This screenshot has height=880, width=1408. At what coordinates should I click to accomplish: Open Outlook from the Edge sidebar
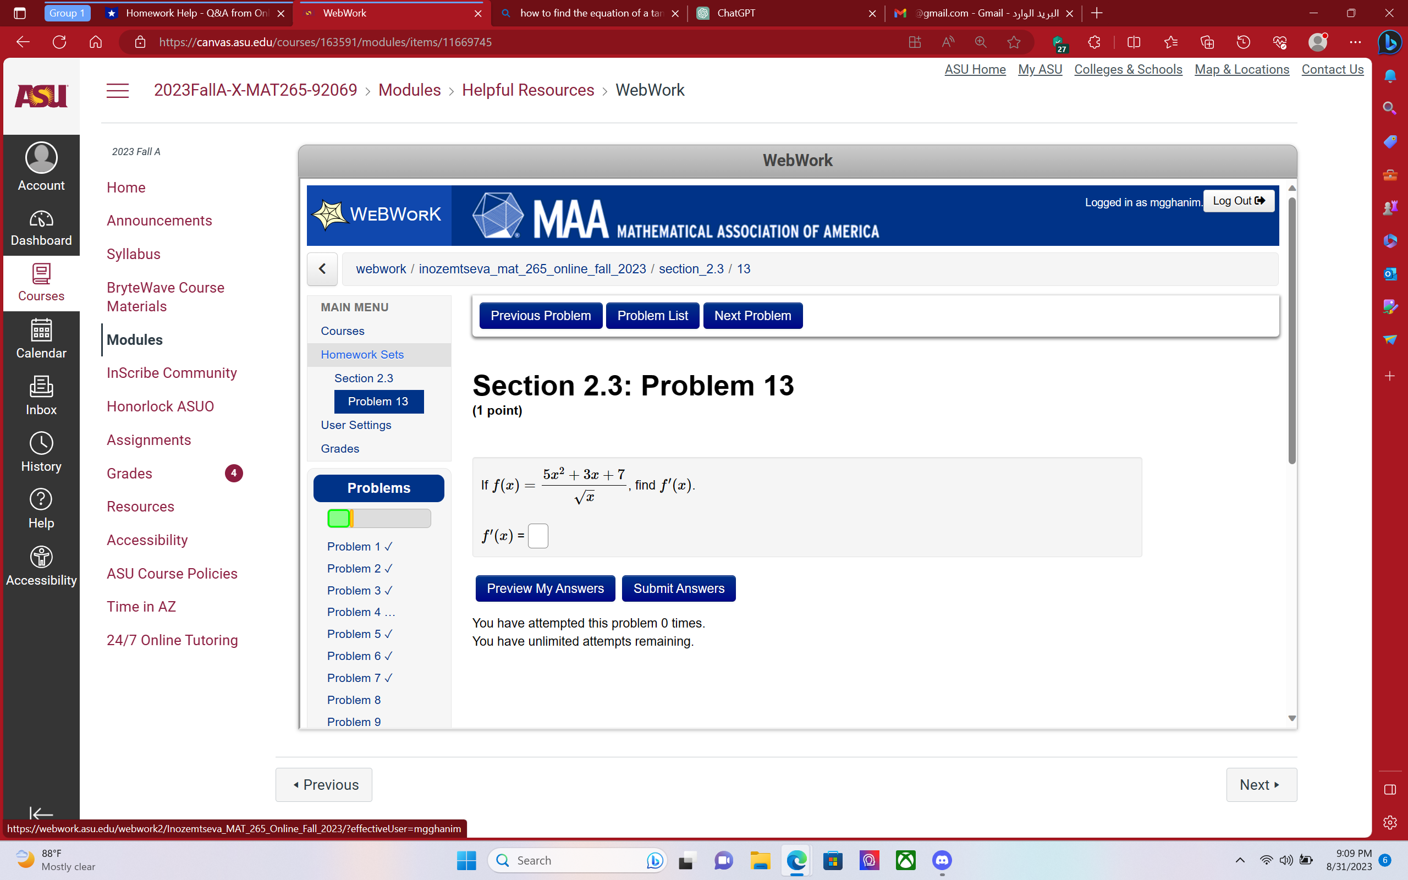click(x=1391, y=273)
